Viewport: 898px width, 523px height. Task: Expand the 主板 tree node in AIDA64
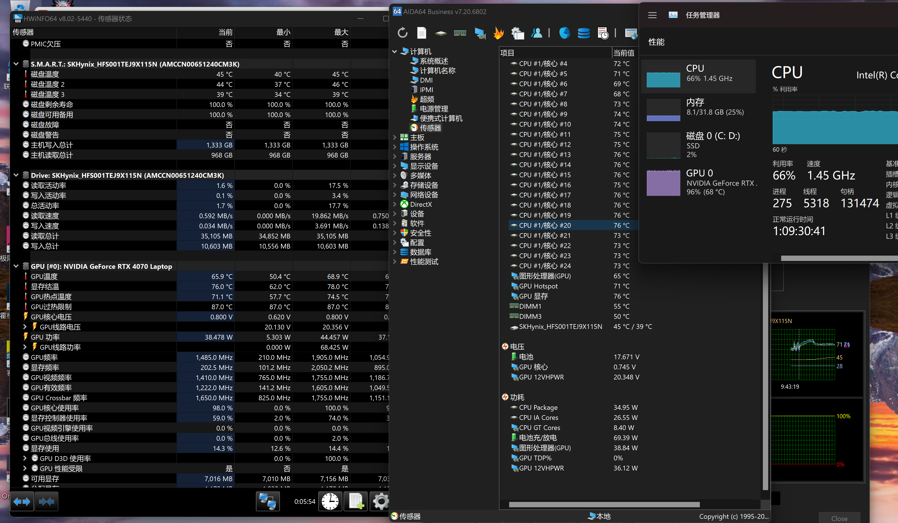click(394, 137)
